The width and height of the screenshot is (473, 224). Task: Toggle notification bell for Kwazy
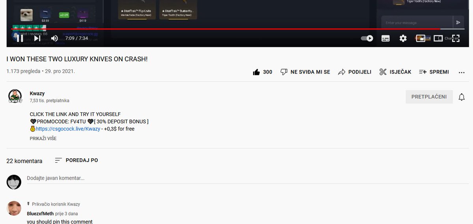[x=462, y=97]
